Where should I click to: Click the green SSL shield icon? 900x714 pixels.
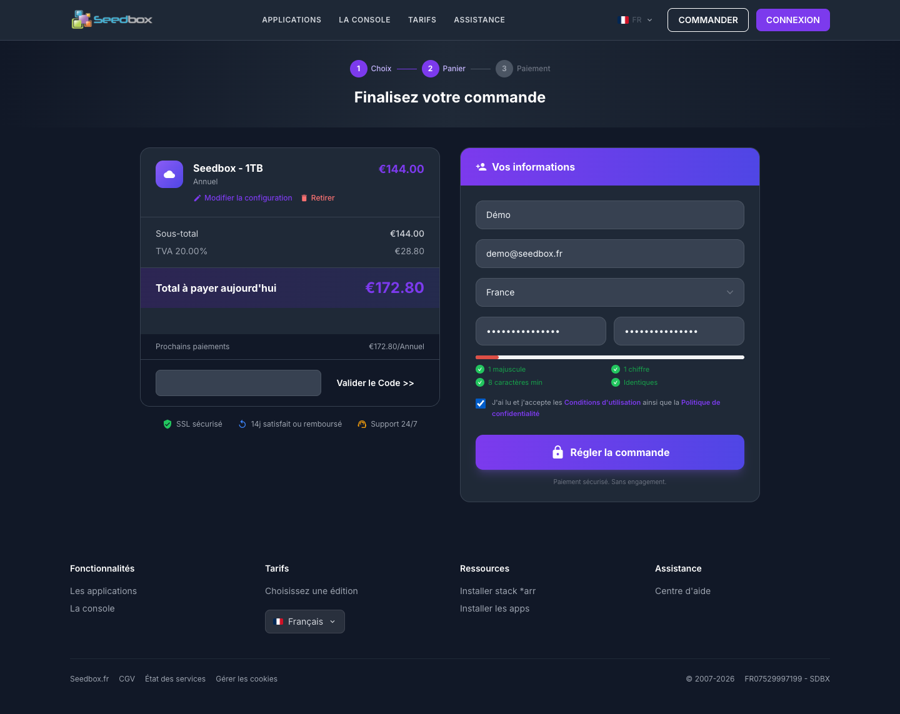167,424
